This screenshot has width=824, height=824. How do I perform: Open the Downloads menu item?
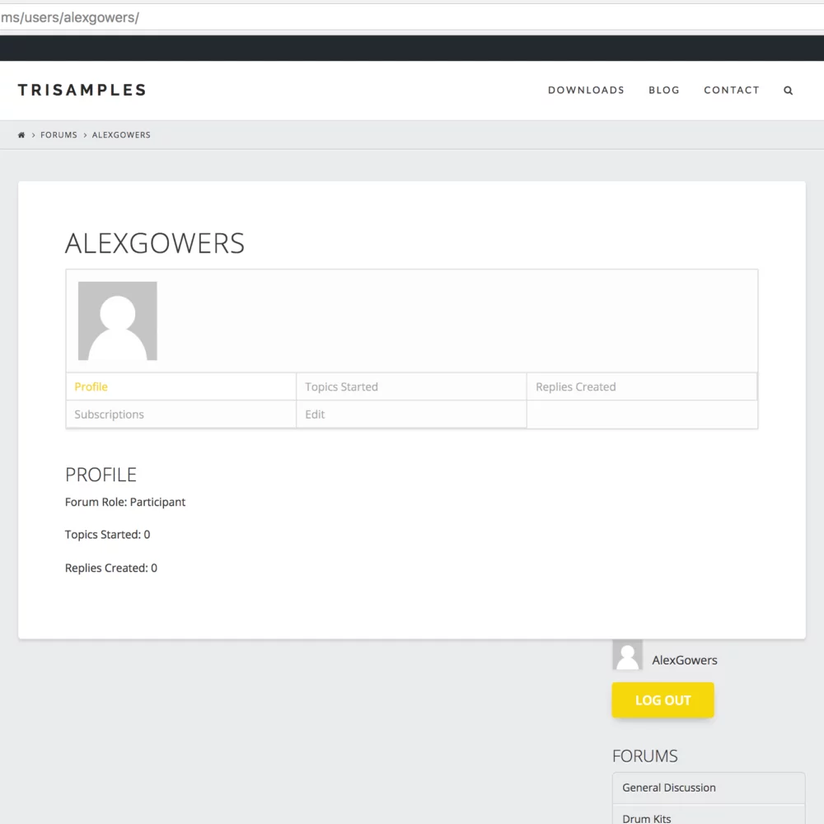[x=586, y=90]
